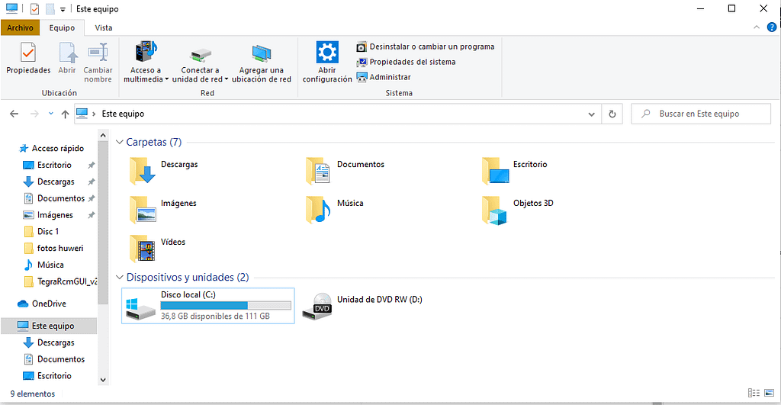Select Disco local (C:) drive

point(207,306)
